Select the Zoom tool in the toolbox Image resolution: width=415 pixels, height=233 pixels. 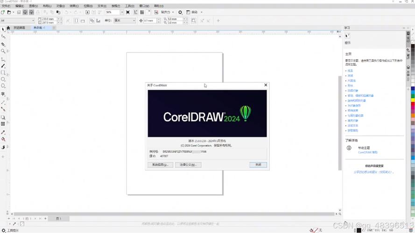click(3, 51)
